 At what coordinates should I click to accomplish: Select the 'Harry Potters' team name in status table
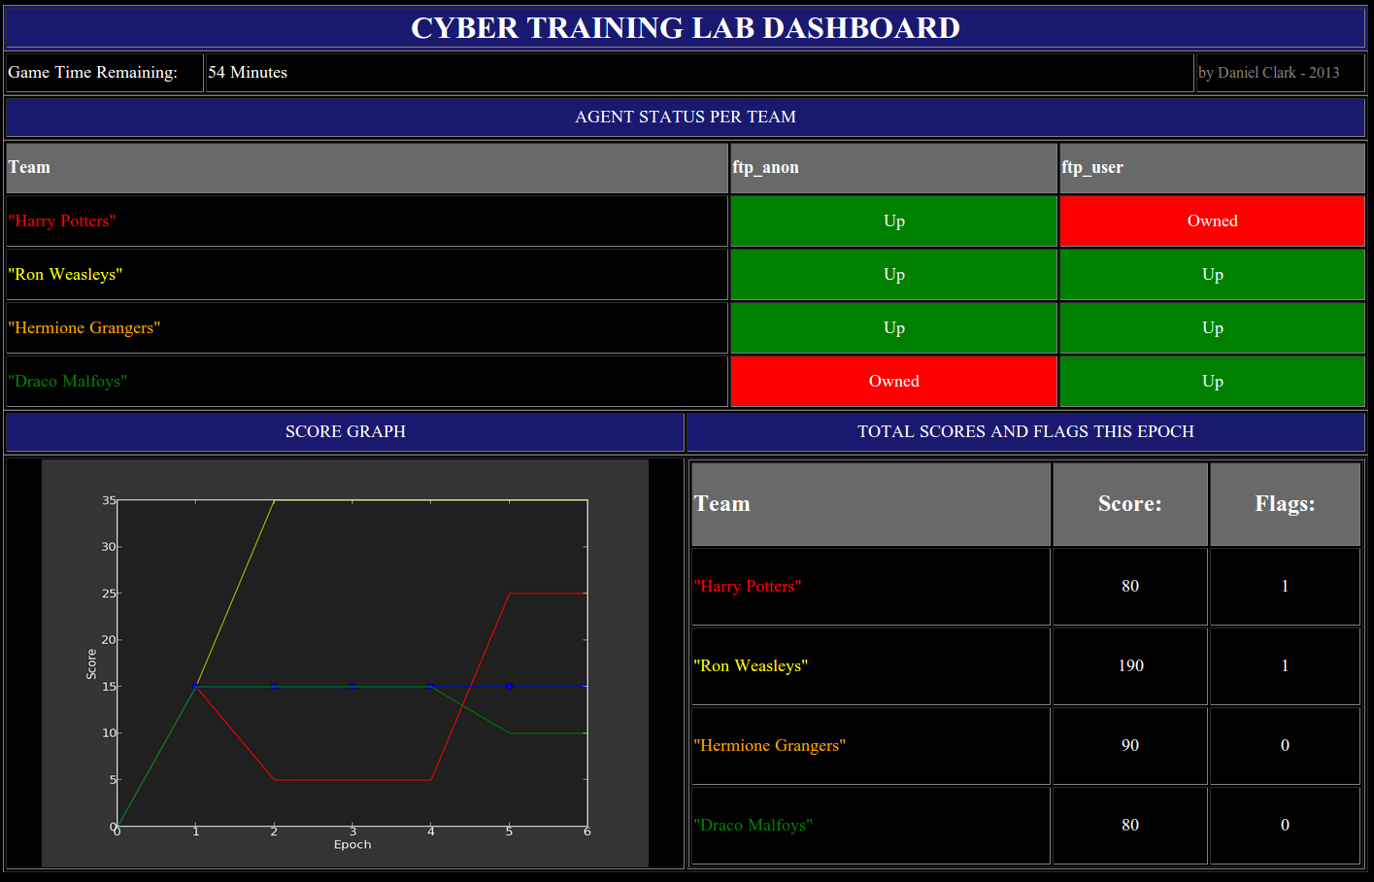61,220
